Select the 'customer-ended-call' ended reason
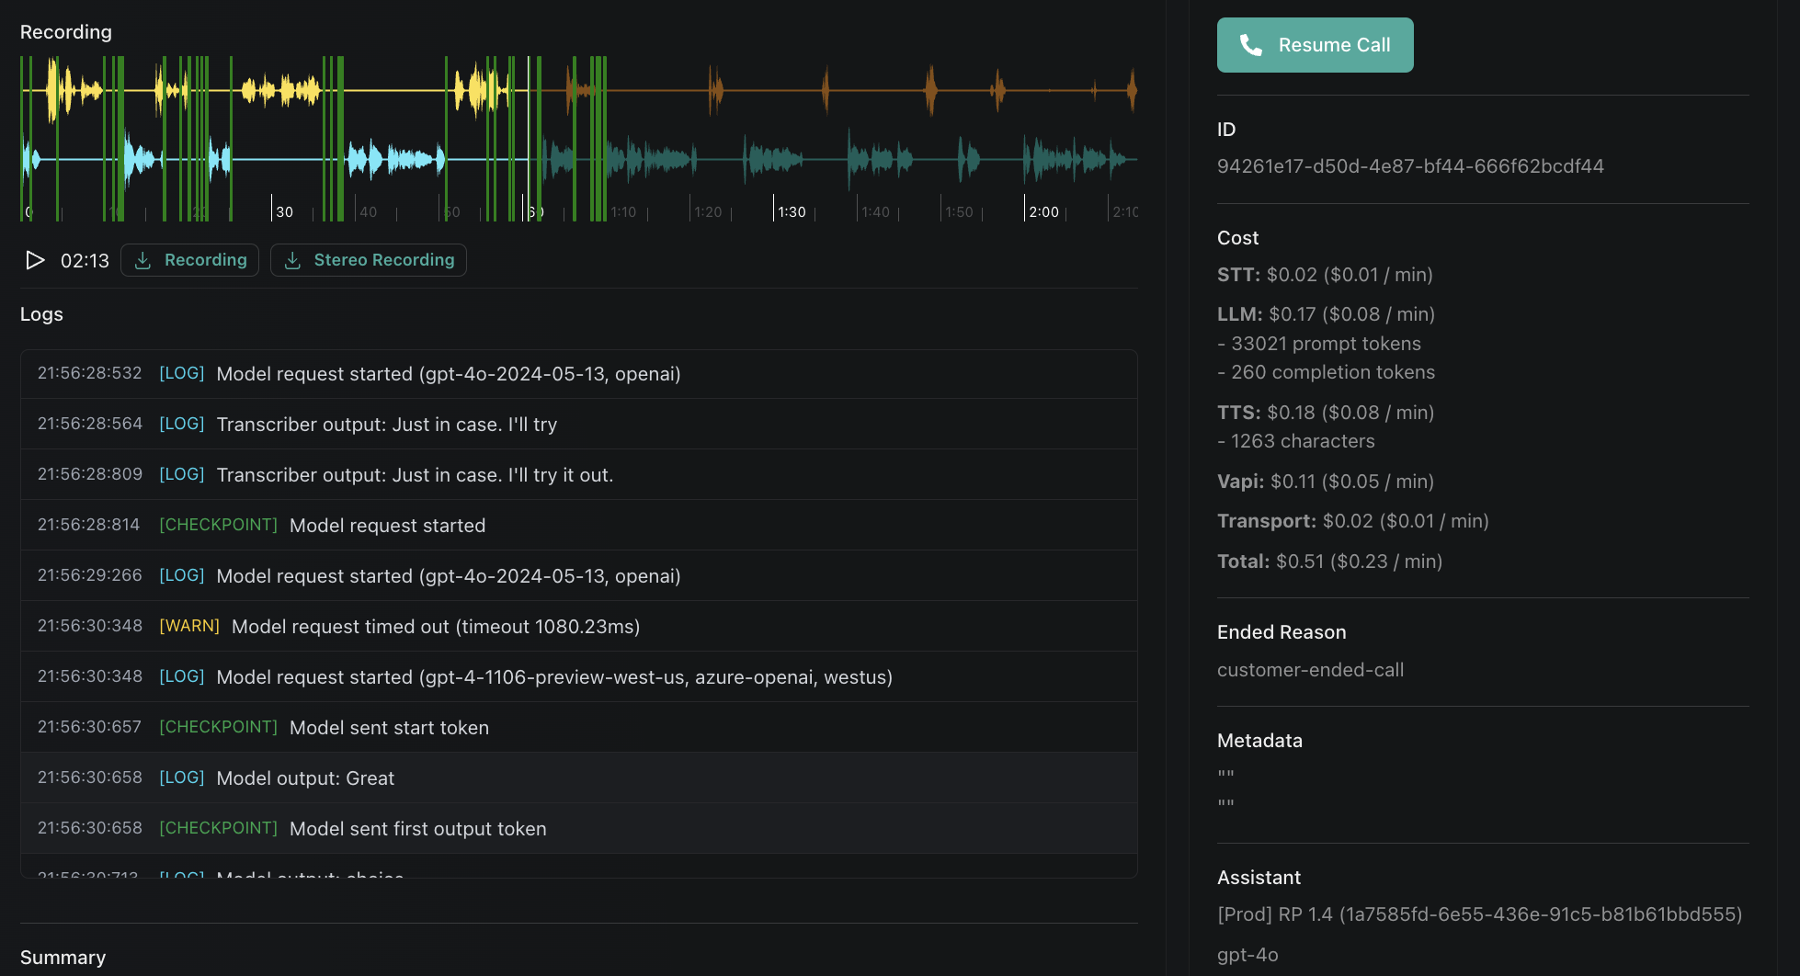 [x=1311, y=669]
